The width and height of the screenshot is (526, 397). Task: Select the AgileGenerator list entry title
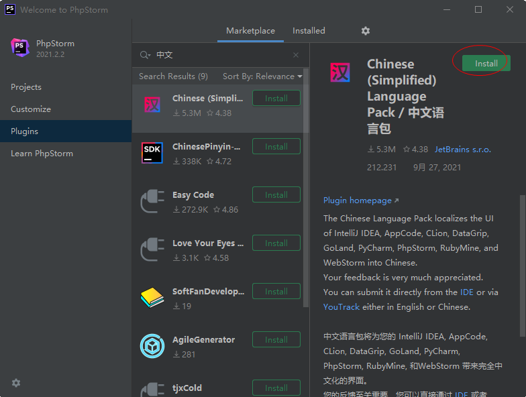point(204,340)
